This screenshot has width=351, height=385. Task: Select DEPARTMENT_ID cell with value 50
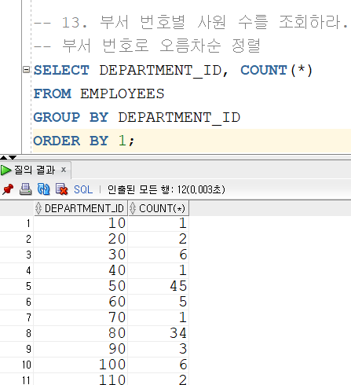click(x=81, y=286)
